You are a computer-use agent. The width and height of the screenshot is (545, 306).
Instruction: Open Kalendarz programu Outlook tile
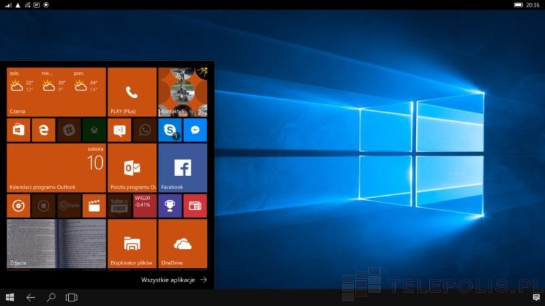pos(57,168)
